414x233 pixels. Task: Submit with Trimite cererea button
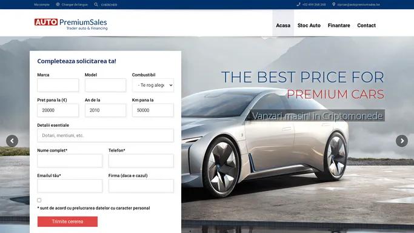(x=67, y=221)
